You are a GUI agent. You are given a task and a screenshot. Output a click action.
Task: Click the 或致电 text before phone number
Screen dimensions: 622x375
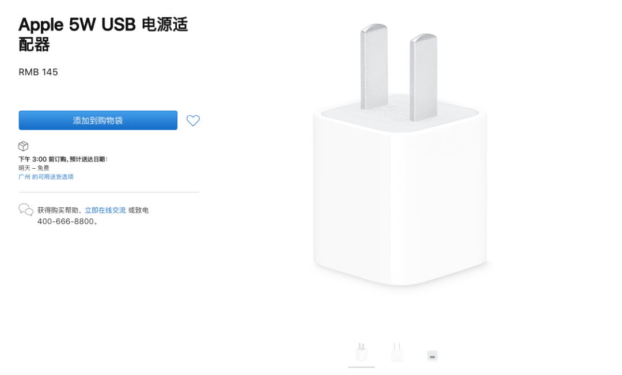pos(138,210)
